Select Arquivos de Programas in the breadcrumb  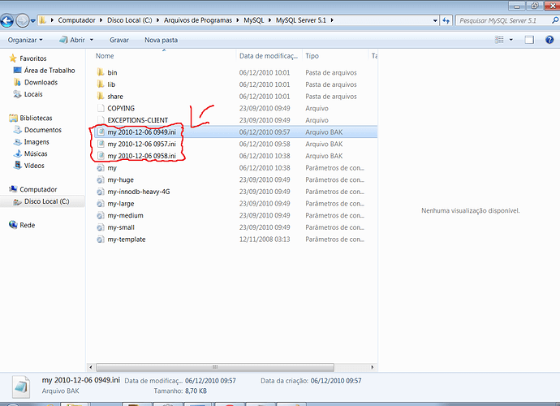click(x=198, y=20)
